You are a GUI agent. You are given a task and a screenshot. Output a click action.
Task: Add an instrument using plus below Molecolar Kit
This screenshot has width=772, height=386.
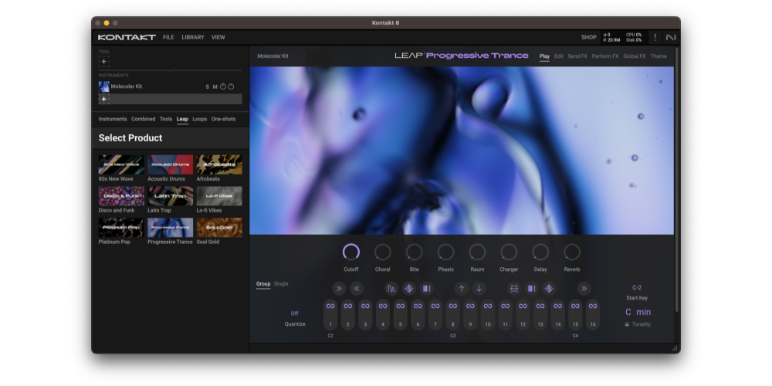[104, 99]
